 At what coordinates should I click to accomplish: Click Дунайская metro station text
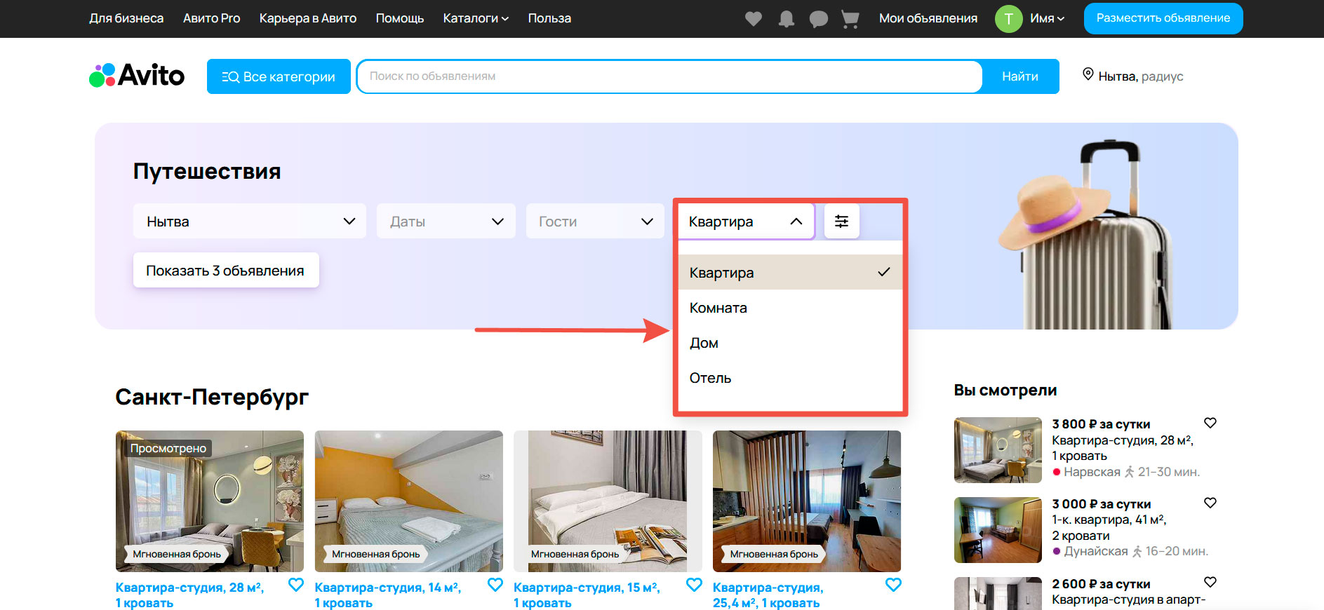pyautogui.click(x=1096, y=551)
